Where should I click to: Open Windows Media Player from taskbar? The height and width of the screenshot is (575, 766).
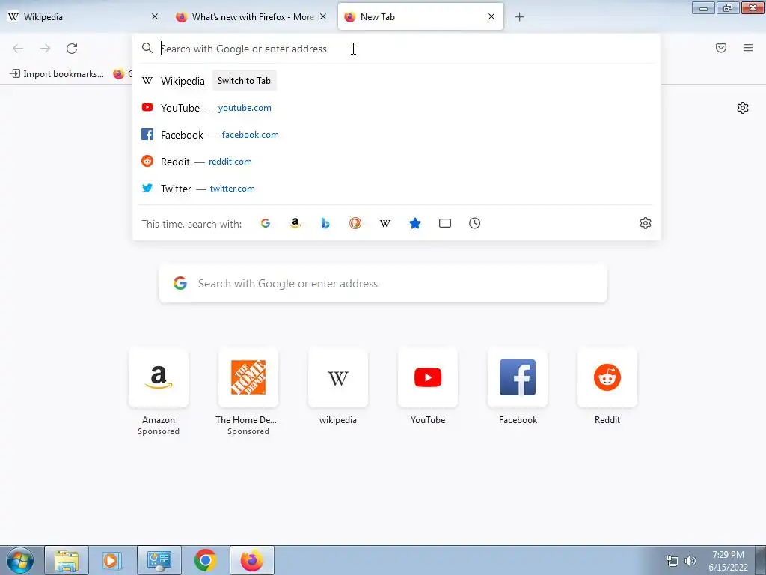pos(113,560)
